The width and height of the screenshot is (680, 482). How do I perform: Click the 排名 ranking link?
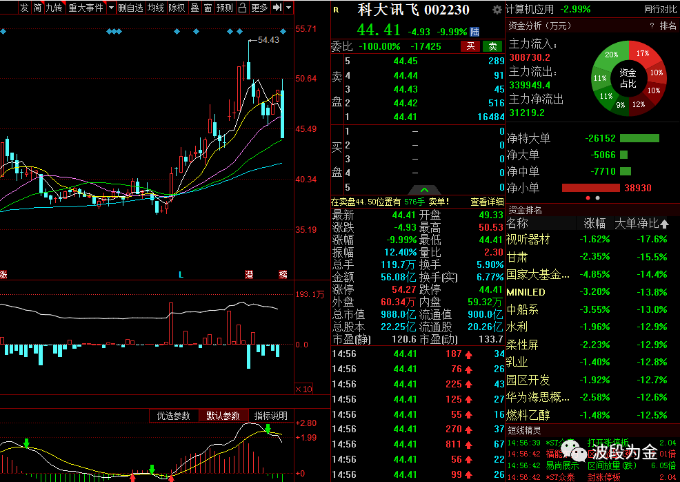pyautogui.click(x=668, y=26)
